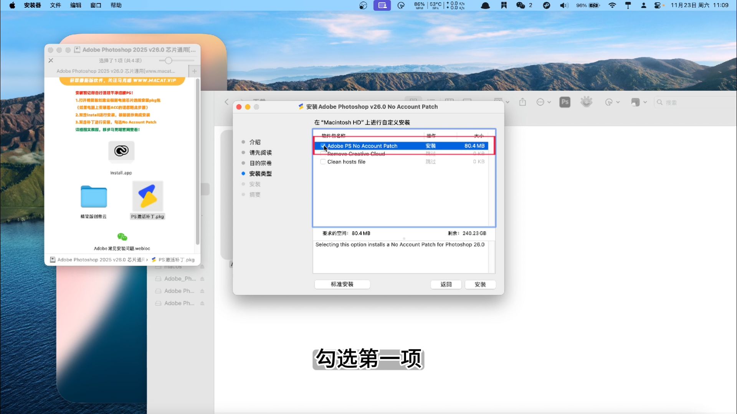The height and width of the screenshot is (414, 737).
Task: Open the 文件 menu
Action: coord(56,5)
